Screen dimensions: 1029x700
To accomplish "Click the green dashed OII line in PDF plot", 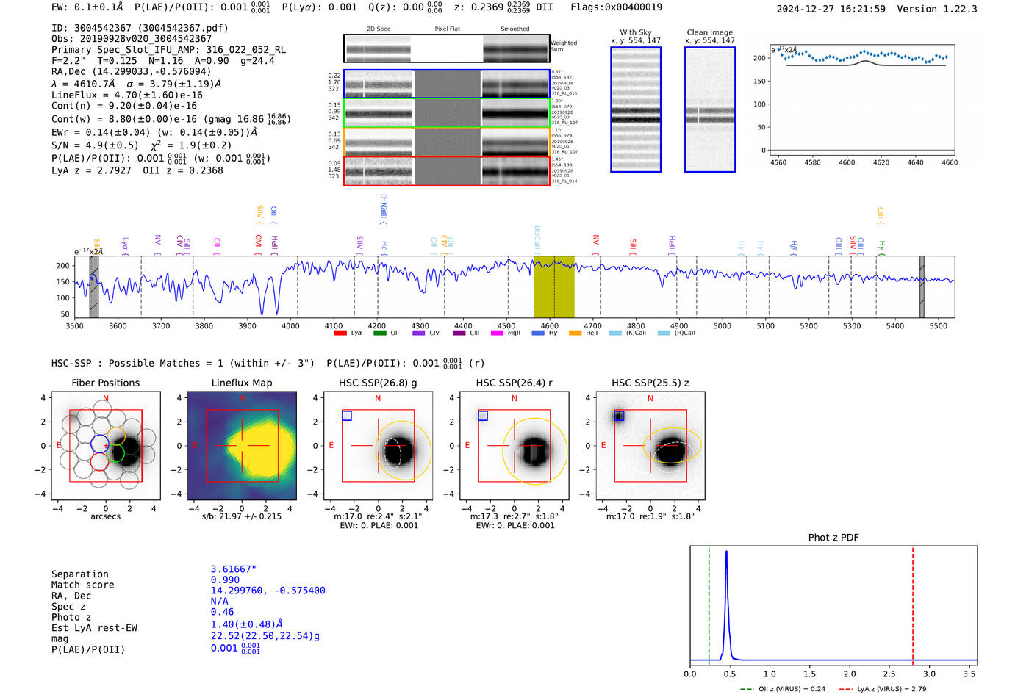I will pyautogui.click(x=709, y=605).
